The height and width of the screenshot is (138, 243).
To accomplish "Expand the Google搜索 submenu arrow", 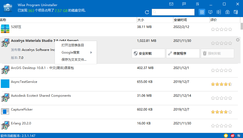I will pos(91,52).
